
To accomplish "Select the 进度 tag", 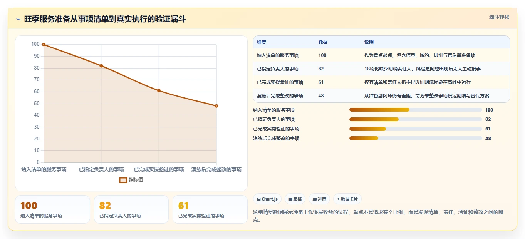I will (x=319, y=199).
